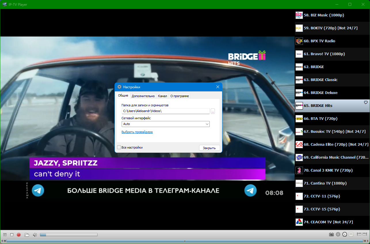Mute sound using the speaker icon
The width and height of the screenshot is (370, 244).
point(35,235)
